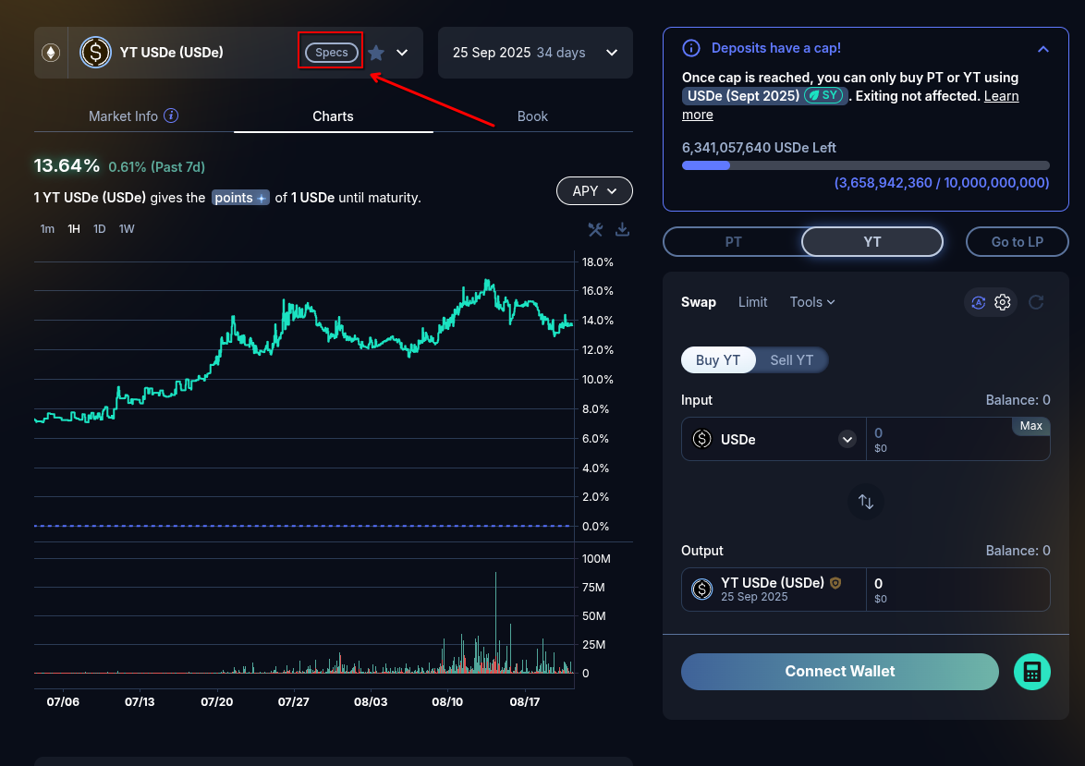Click Market Info help icon

click(171, 116)
